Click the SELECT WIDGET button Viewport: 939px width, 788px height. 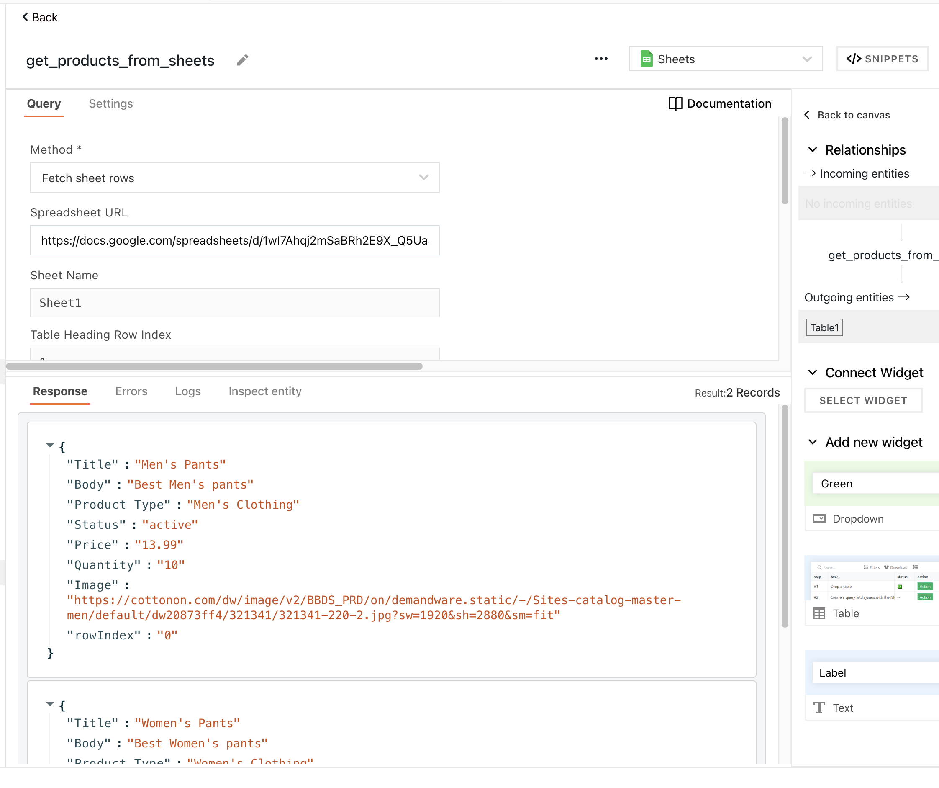[x=863, y=400]
